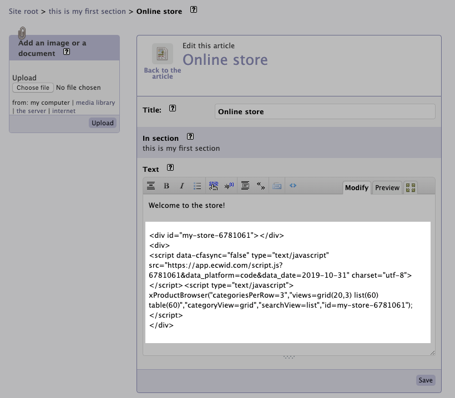Toggle bold formatting

pos(166,186)
